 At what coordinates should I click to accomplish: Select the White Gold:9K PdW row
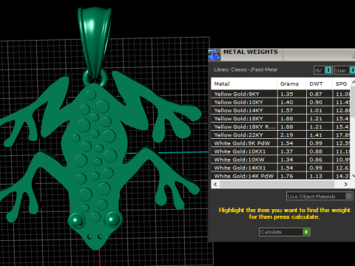(281, 143)
